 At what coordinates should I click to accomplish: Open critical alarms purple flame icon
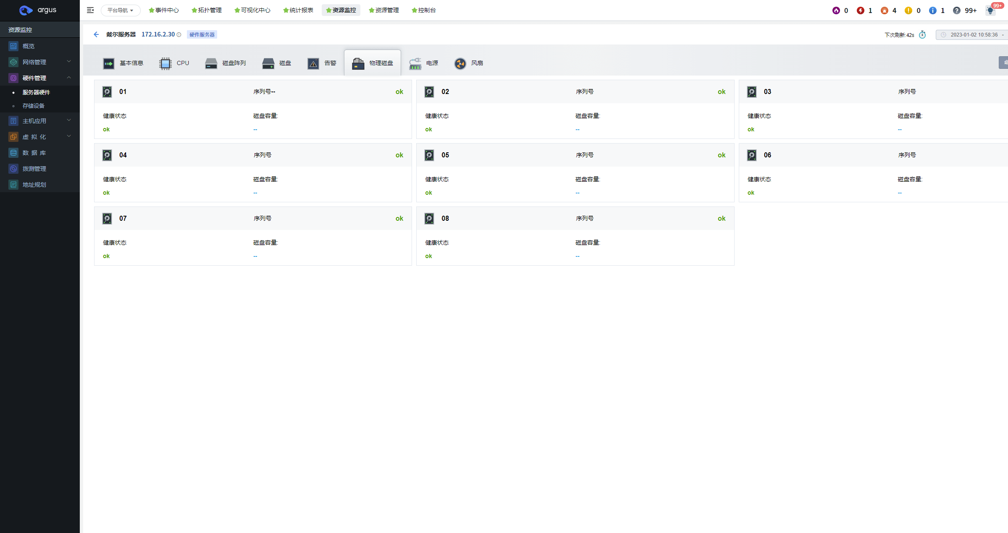[x=836, y=10]
